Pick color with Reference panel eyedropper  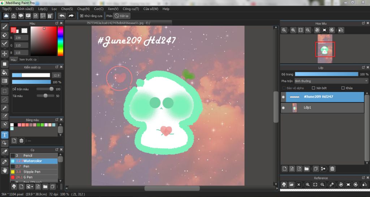coord(332,184)
